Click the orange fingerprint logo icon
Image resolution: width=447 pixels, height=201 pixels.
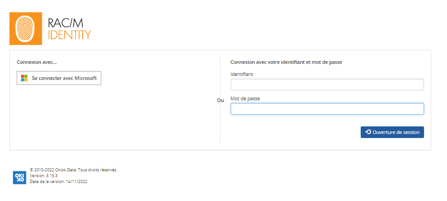[x=26, y=28]
